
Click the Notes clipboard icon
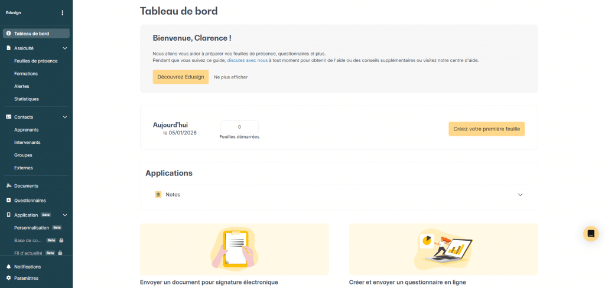(158, 195)
